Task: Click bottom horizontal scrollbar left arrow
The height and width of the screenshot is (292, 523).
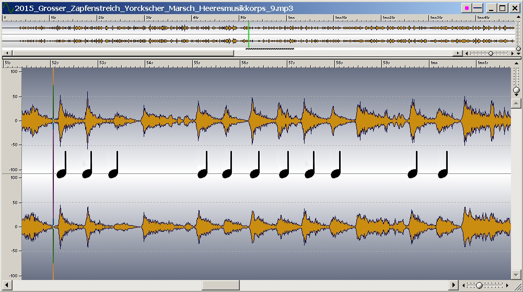Action: [7, 285]
